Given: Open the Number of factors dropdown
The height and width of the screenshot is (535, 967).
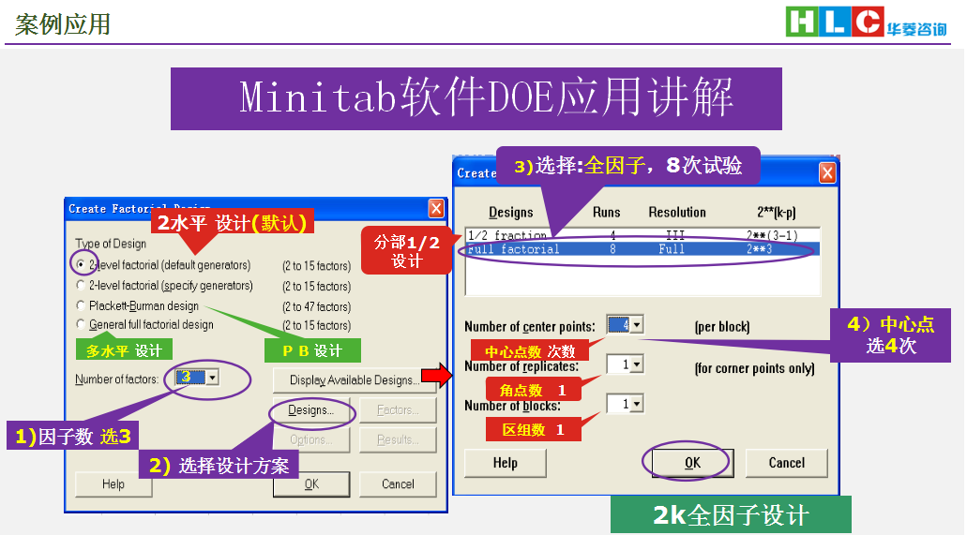Looking at the screenshot, I should (x=212, y=378).
